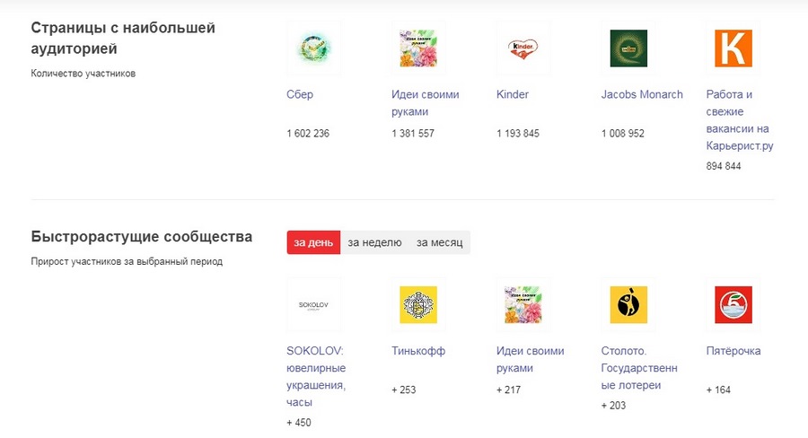Switch to the 'за месяц' period tab
The height and width of the screenshot is (438, 808).
tap(440, 242)
